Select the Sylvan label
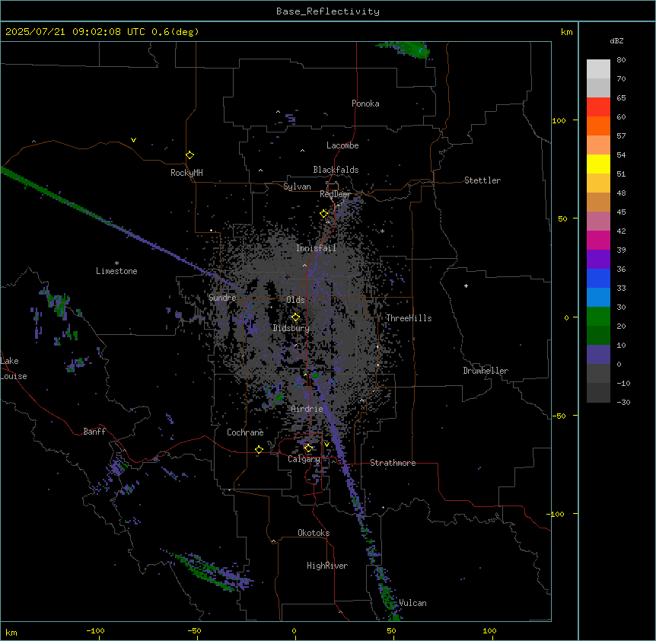 pos(297,187)
